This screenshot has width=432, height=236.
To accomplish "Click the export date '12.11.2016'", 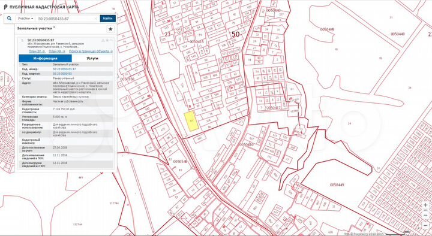I will 60,163.
